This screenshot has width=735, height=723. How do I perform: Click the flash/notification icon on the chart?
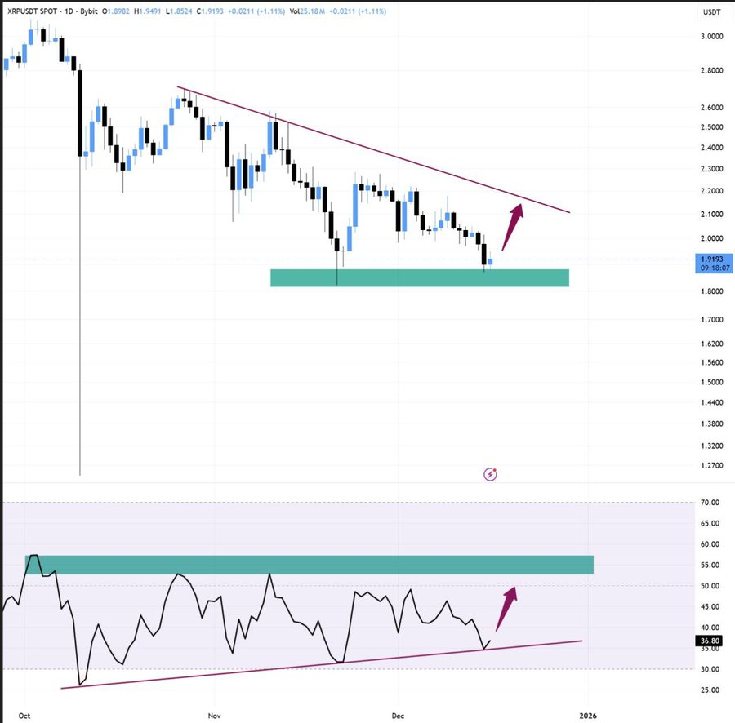point(490,473)
